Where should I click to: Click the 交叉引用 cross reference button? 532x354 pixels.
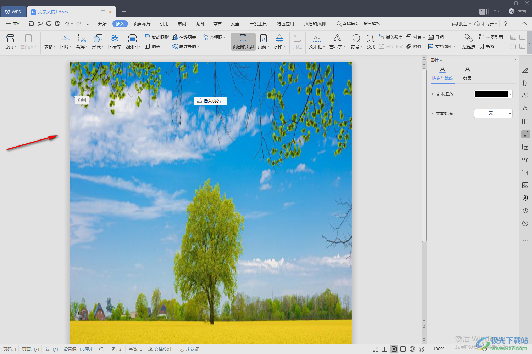click(491, 37)
